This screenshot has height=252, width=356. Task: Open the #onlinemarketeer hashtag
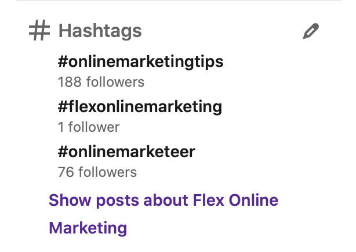[126, 151]
